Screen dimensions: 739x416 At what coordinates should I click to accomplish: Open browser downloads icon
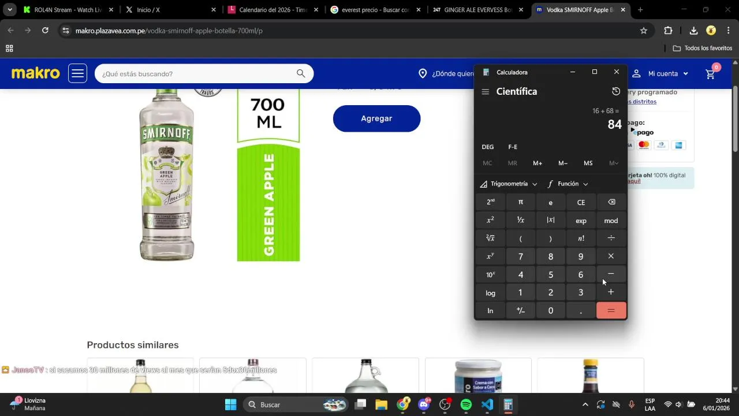[693, 31]
